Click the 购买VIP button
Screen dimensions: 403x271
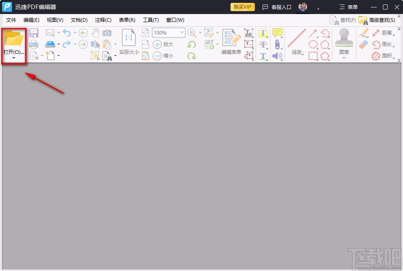[x=242, y=7]
